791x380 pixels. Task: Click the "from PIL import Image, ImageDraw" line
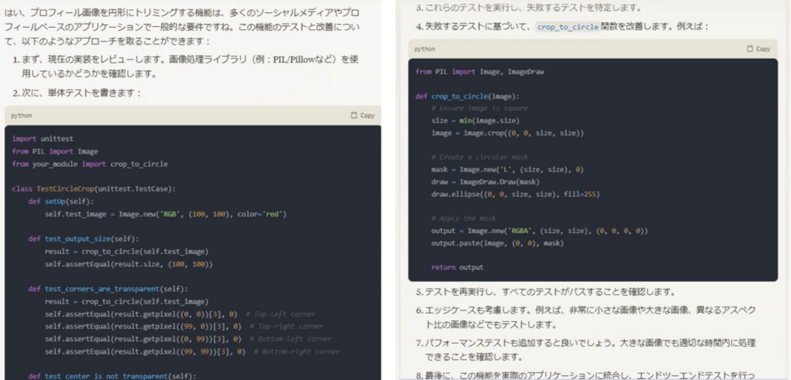pyautogui.click(x=480, y=71)
